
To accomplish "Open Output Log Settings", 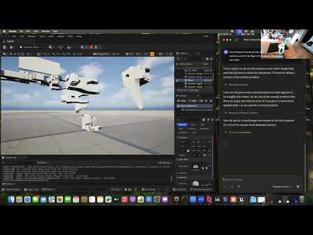I will (165, 163).
